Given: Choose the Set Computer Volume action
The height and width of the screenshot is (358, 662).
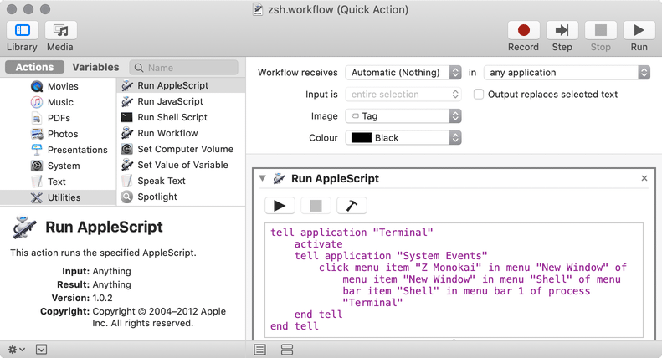Looking at the screenshot, I should tap(181, 149).
